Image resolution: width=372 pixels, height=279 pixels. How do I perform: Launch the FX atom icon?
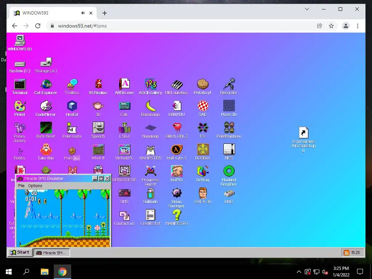pyautogui.click(x=203, y=130)
